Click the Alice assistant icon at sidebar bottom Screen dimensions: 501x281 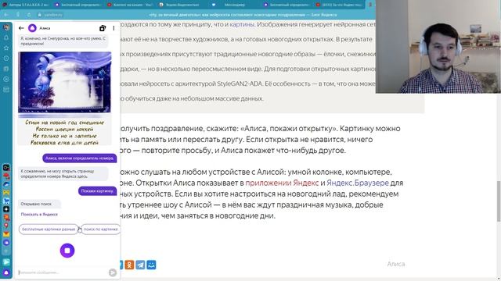click(6, 272)
